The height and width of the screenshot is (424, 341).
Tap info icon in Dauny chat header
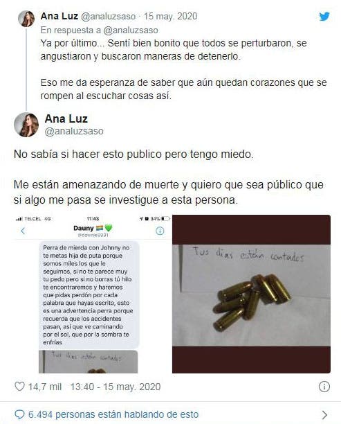160,231
